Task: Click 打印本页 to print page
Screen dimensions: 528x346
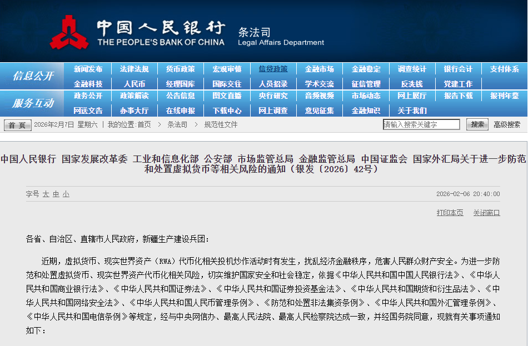Action: (x=450, y=213)
